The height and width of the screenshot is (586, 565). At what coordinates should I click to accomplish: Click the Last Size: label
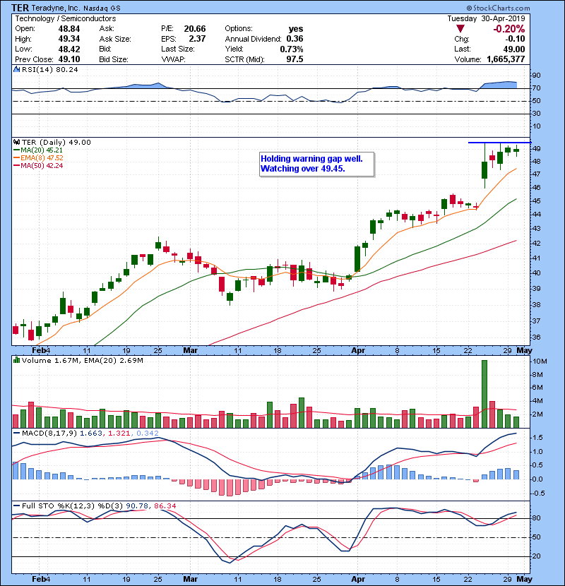[177, 49]
